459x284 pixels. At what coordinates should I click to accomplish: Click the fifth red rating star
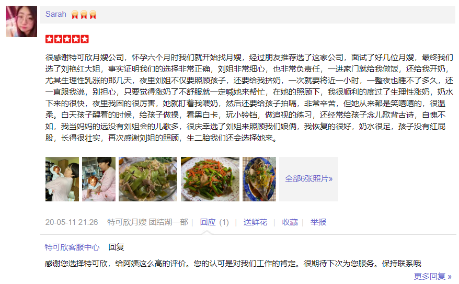[x=85, y=39]
